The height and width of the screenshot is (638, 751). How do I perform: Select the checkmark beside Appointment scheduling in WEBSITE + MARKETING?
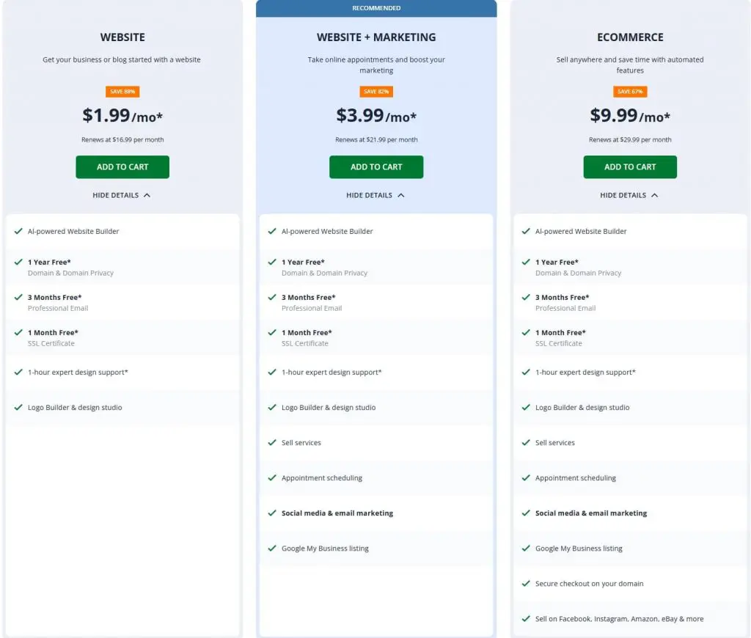coord(272,477)
